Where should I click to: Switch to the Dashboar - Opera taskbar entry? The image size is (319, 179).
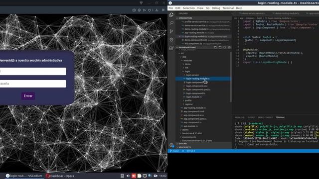60,176
